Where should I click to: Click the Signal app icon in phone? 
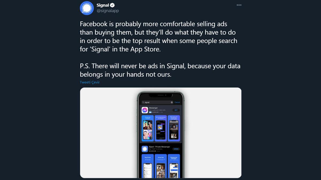145,149
